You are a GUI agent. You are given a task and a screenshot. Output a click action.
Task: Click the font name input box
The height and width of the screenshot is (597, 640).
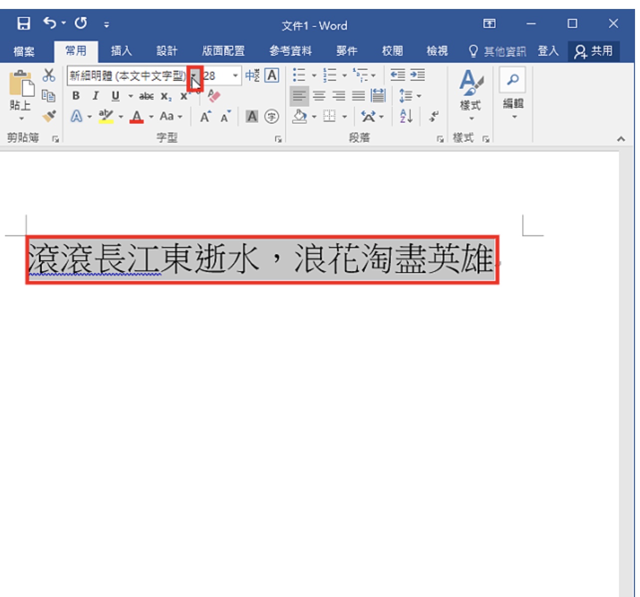coord(128,76)
